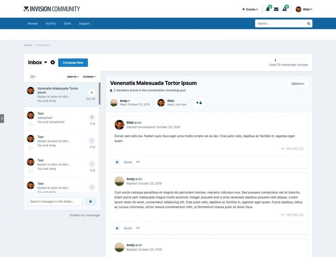
Task: Open the Filter By dropdown
Action: click(x=90, y=77)
